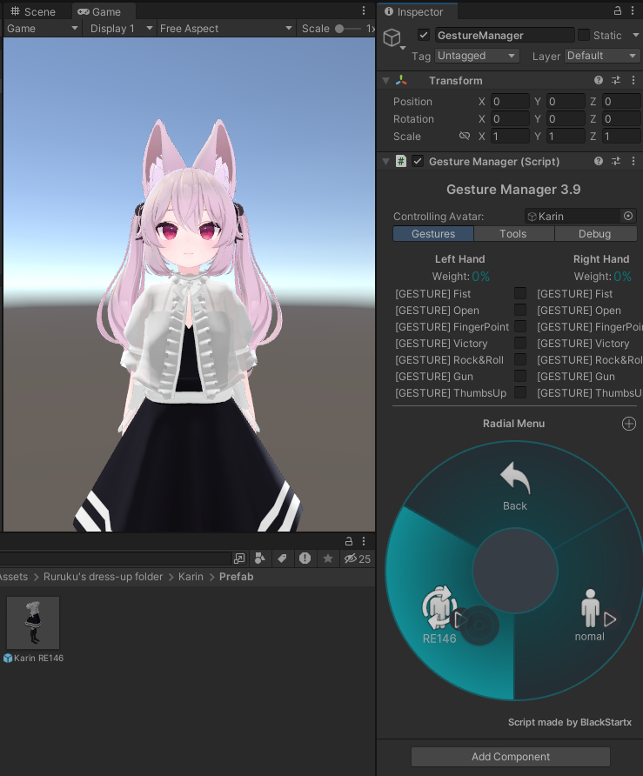
Task: Click the GestureManager name field
Action: pos(505,35)
